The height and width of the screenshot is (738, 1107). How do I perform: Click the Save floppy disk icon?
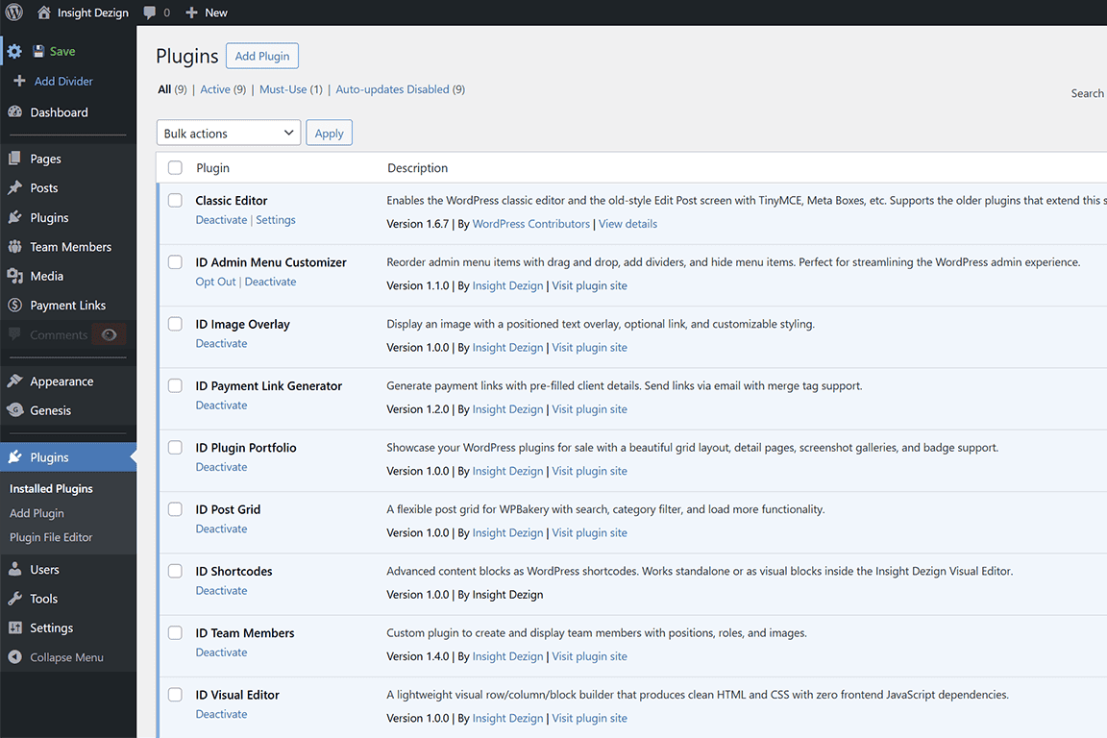point(38,52)
